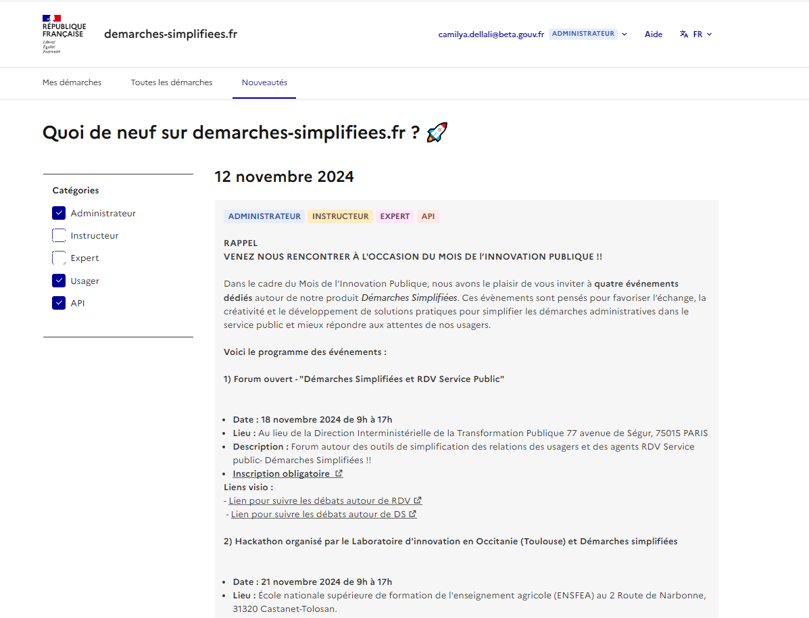Click external link icon beside Inscription obligatoire
Screen dimensions: 809x618
click(x=339, y=474)
